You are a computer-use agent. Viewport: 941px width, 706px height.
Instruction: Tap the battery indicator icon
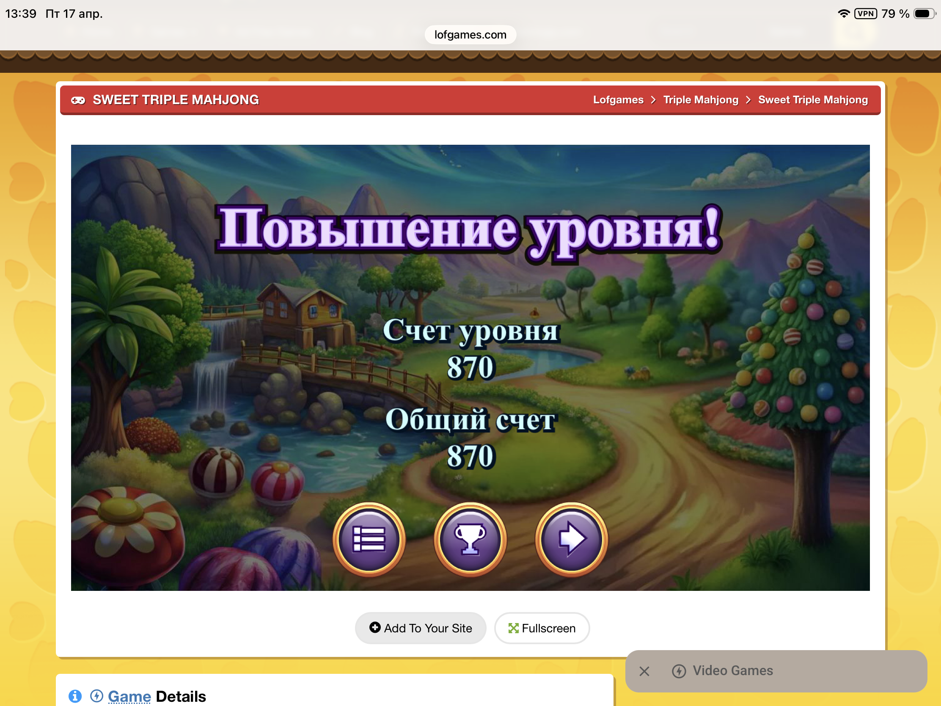coord(924,14)
